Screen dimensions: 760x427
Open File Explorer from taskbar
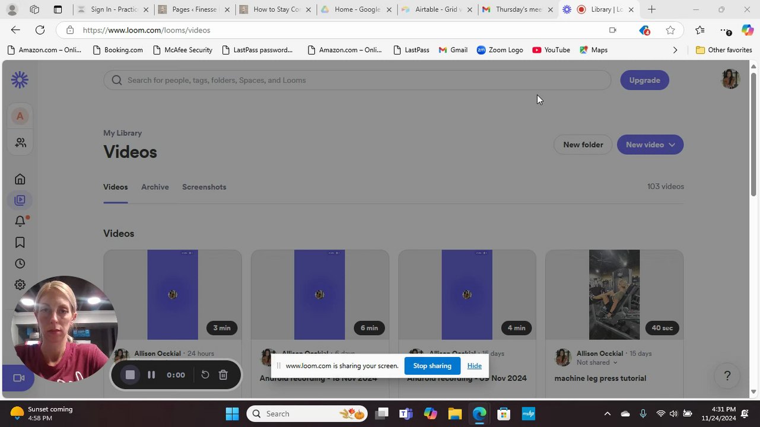click(454, 414)
